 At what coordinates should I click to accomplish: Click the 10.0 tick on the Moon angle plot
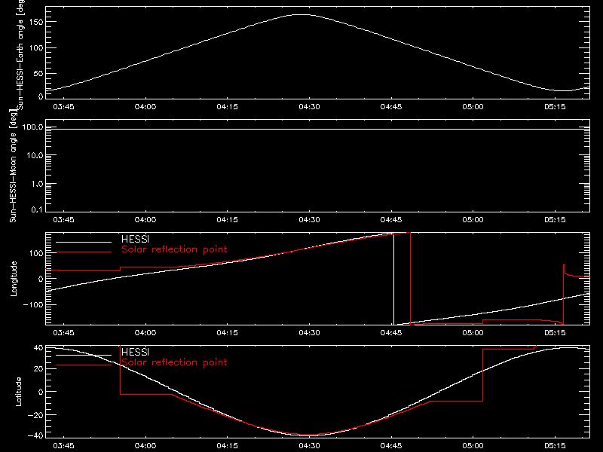tap(35, 155)
